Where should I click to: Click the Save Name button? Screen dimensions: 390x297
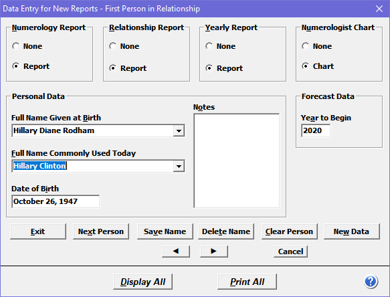(x=165, y=231)
